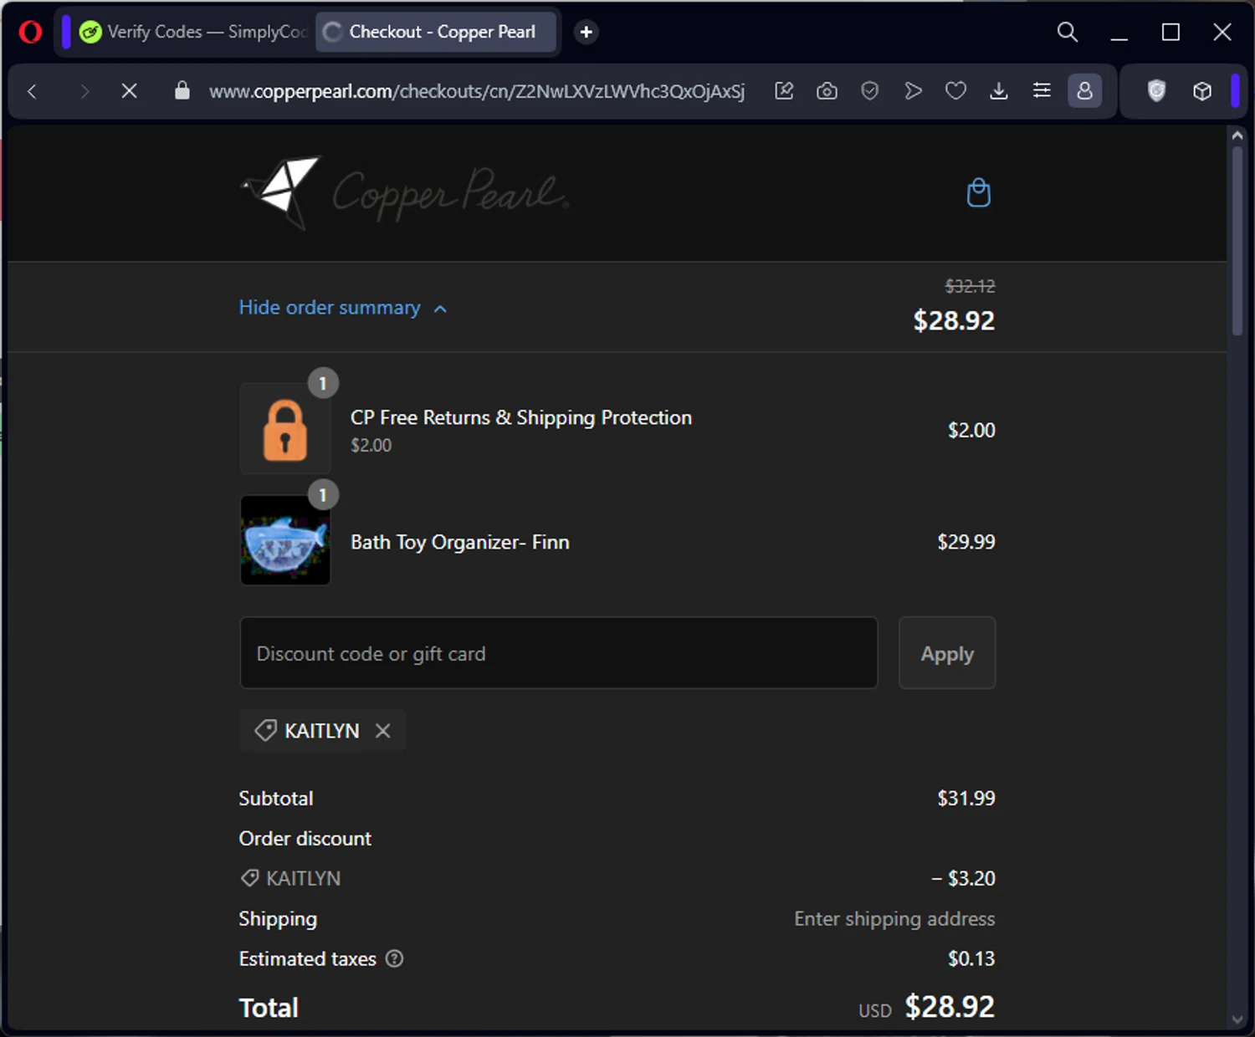The height and width of the screenshot is (1037, 1255).
Task: Apply the discount code
Action: pos(947,653)
